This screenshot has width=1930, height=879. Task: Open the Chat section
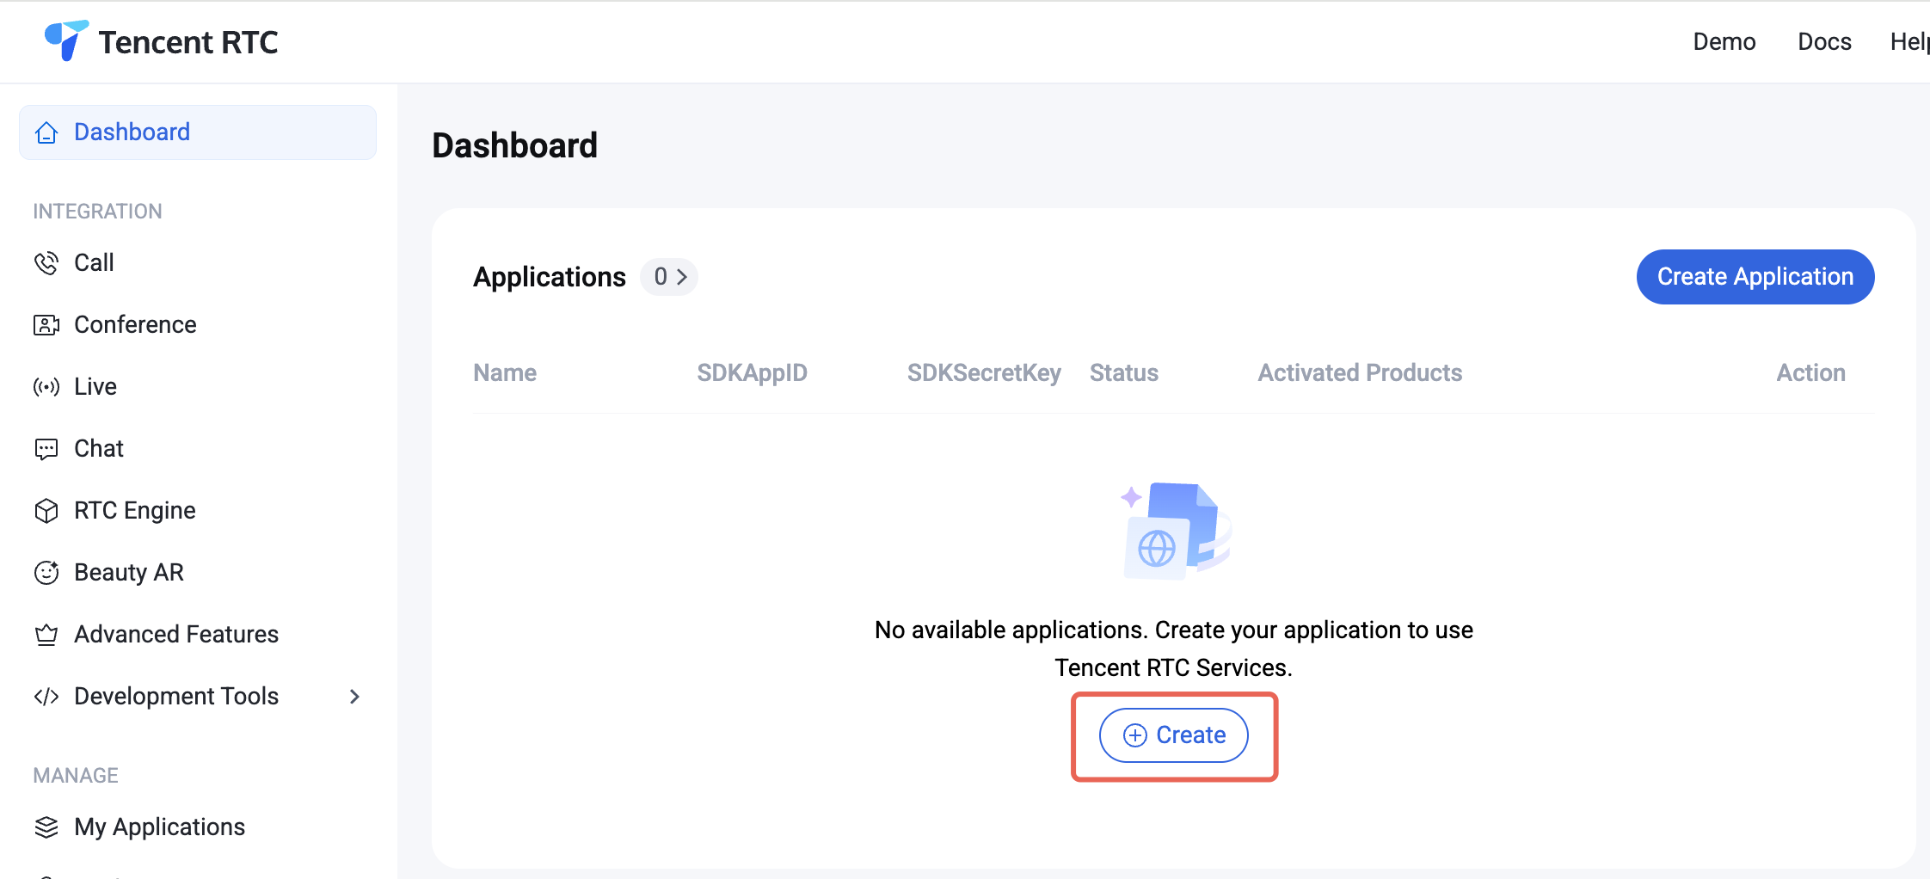click(198, 449)
